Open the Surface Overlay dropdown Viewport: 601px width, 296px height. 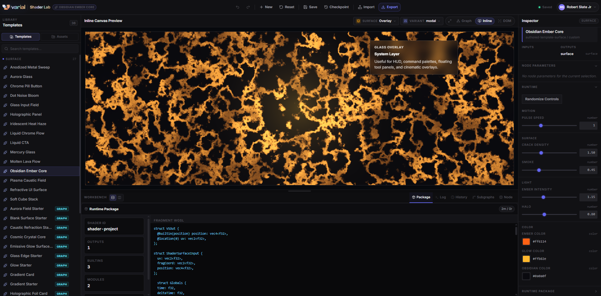click(x=376, y=21)
